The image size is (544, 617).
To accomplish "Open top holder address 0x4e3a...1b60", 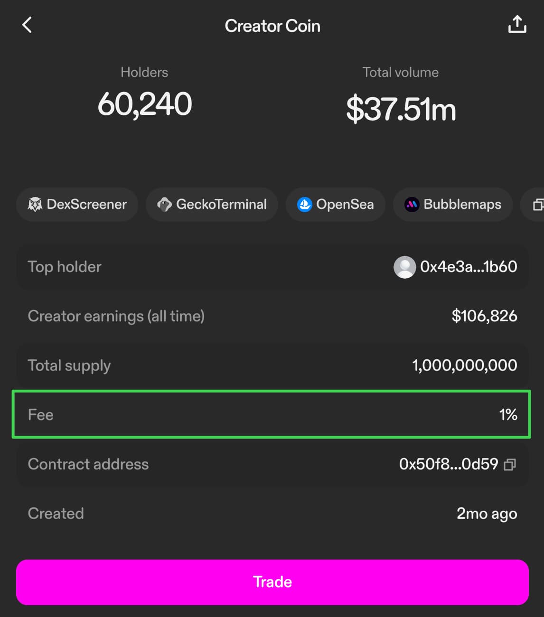I will click(x=469, y=267).
